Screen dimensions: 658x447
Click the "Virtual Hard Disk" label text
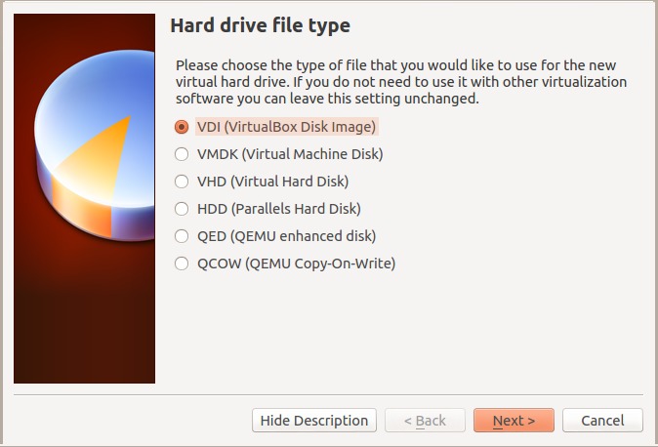point(292,182)
